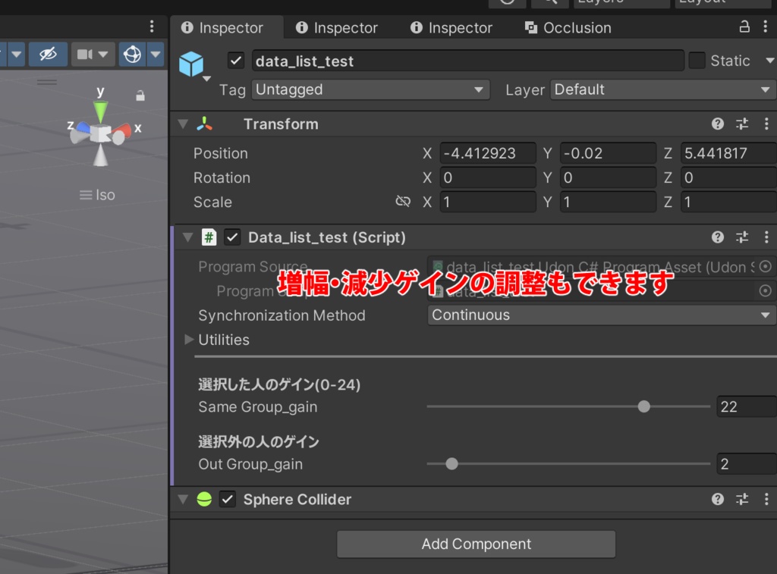The width and height of the screenshot is (777, 574).
Task: Toggle the data_list_test active checkbox
Action: click(236, 61)
